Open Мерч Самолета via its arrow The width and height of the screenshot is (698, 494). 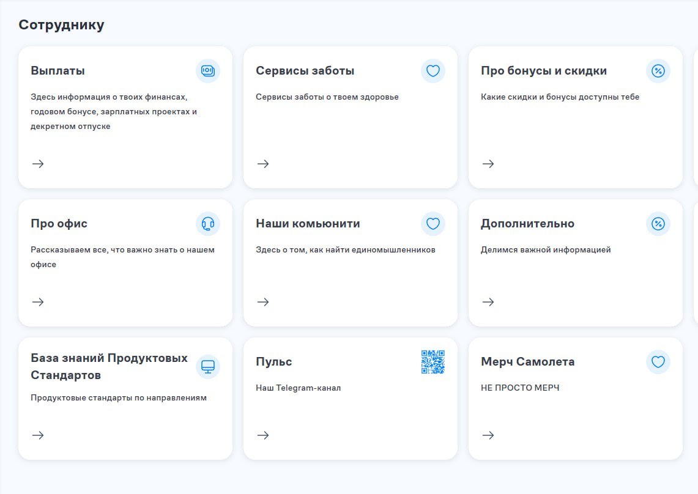488,435
